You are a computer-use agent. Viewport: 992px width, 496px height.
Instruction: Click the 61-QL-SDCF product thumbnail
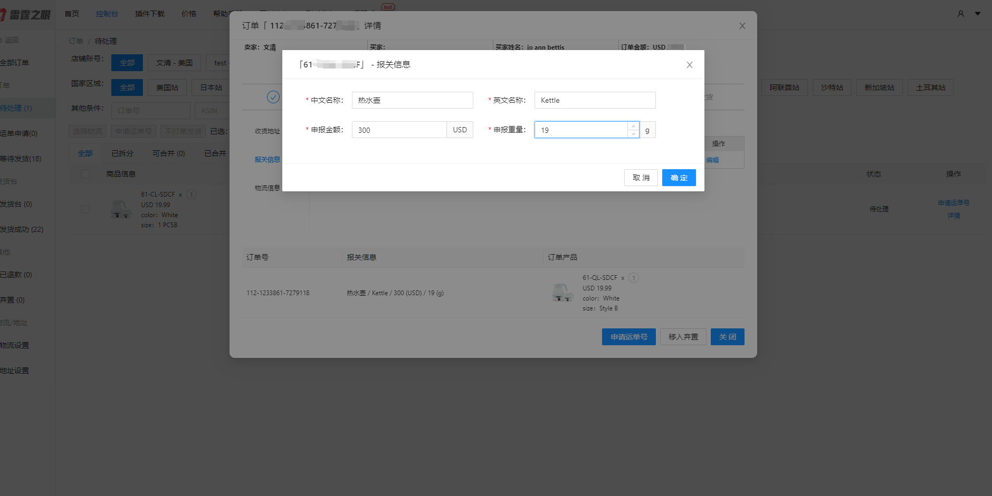(562, 293)
